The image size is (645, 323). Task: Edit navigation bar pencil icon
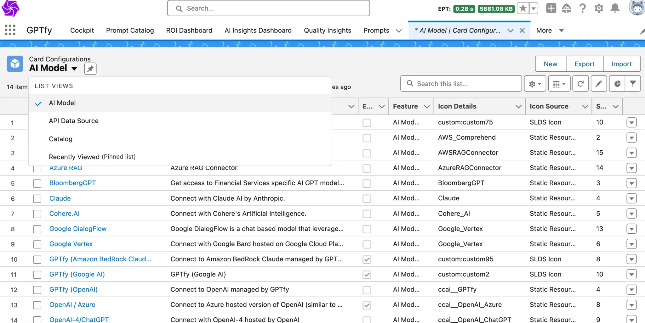(642, 32)
